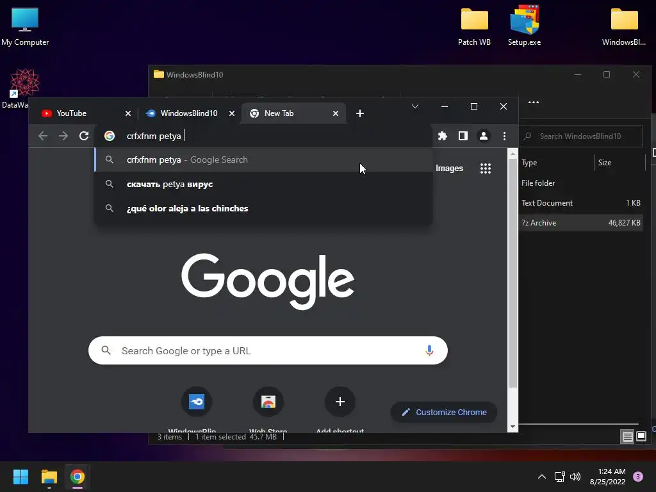This screenshot has width=656, height=492.
Task: Close the New Tab tab
Action: [x=336, y=113]
